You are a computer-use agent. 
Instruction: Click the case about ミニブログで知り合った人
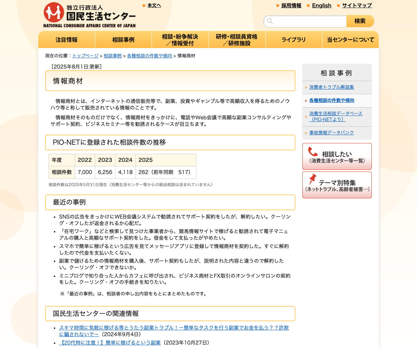coord(174,279)
